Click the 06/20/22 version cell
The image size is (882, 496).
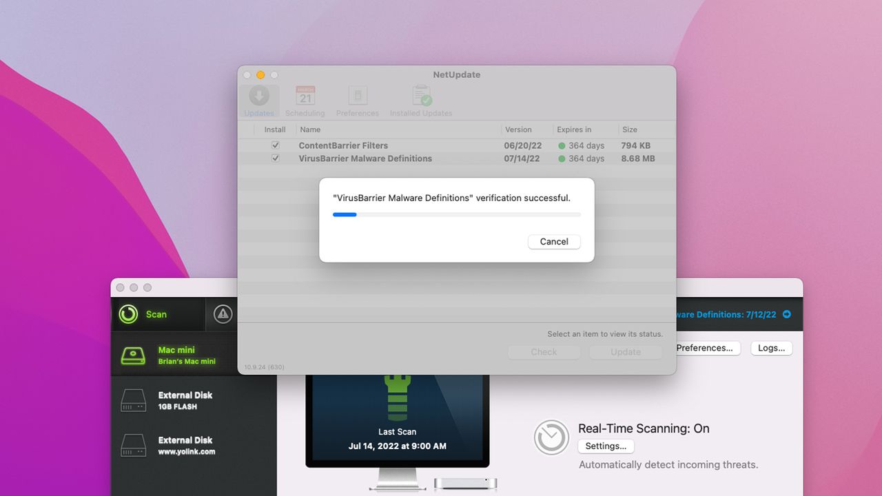pos(523,145)
